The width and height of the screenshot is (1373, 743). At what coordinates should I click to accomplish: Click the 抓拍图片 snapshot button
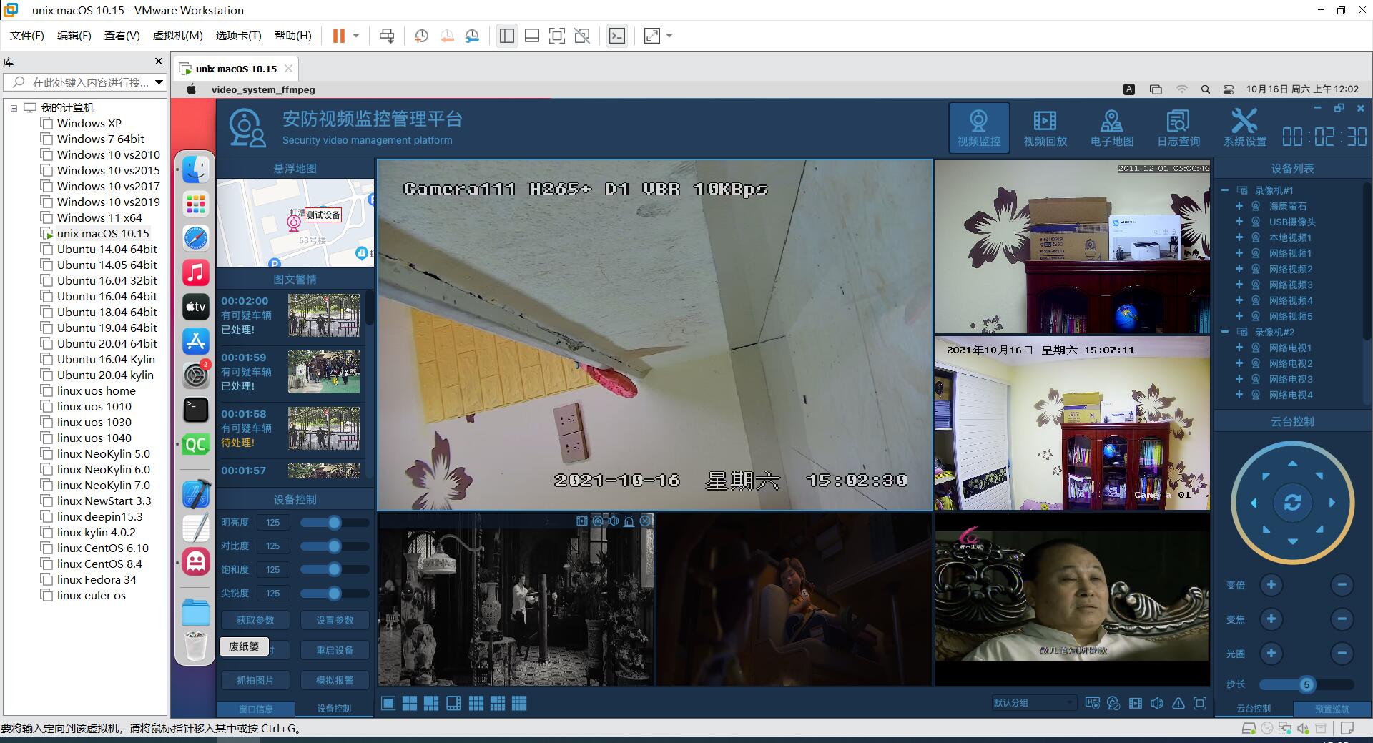(x=255, y=680)
